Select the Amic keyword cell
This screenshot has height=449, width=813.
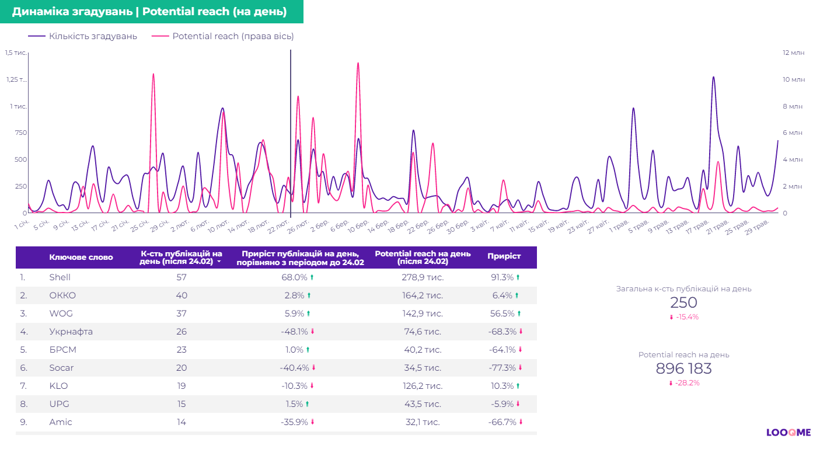61,422
